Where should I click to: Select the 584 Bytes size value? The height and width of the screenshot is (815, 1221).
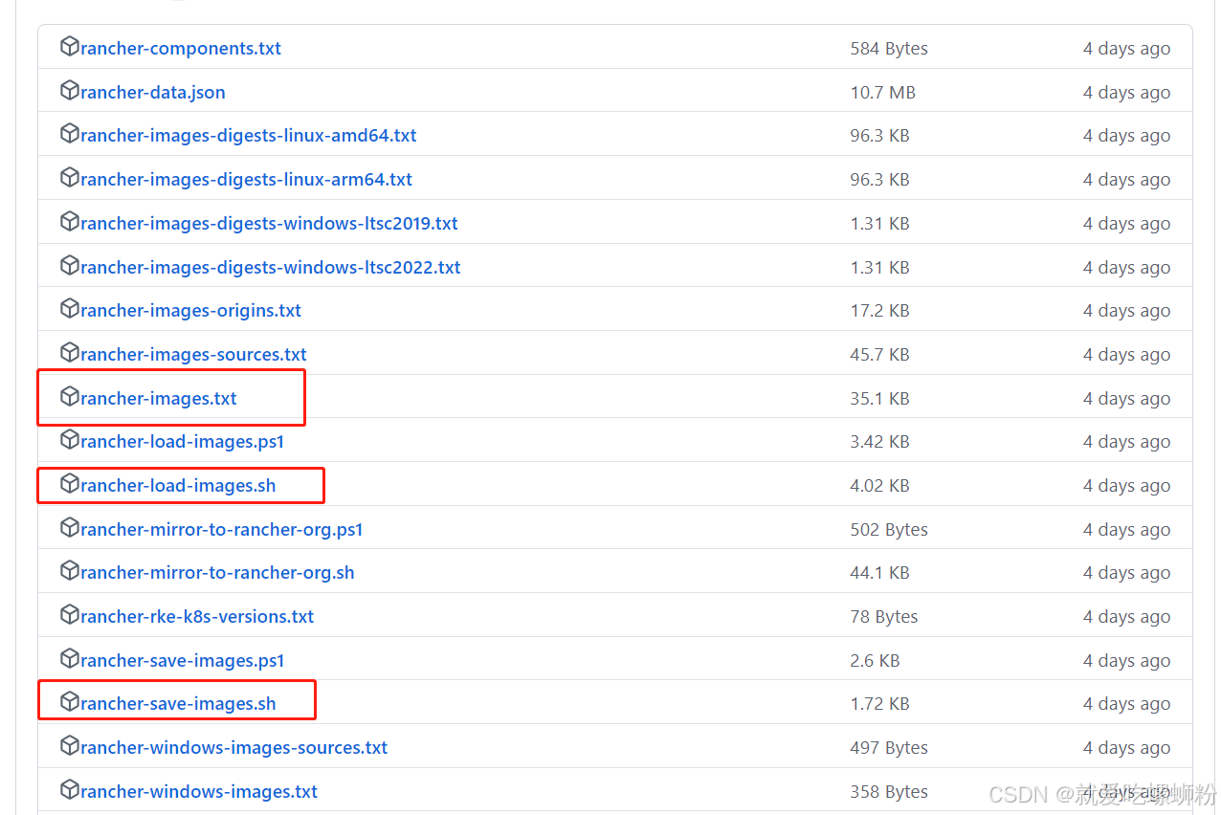pyautogui.click(x=889, y=48)
